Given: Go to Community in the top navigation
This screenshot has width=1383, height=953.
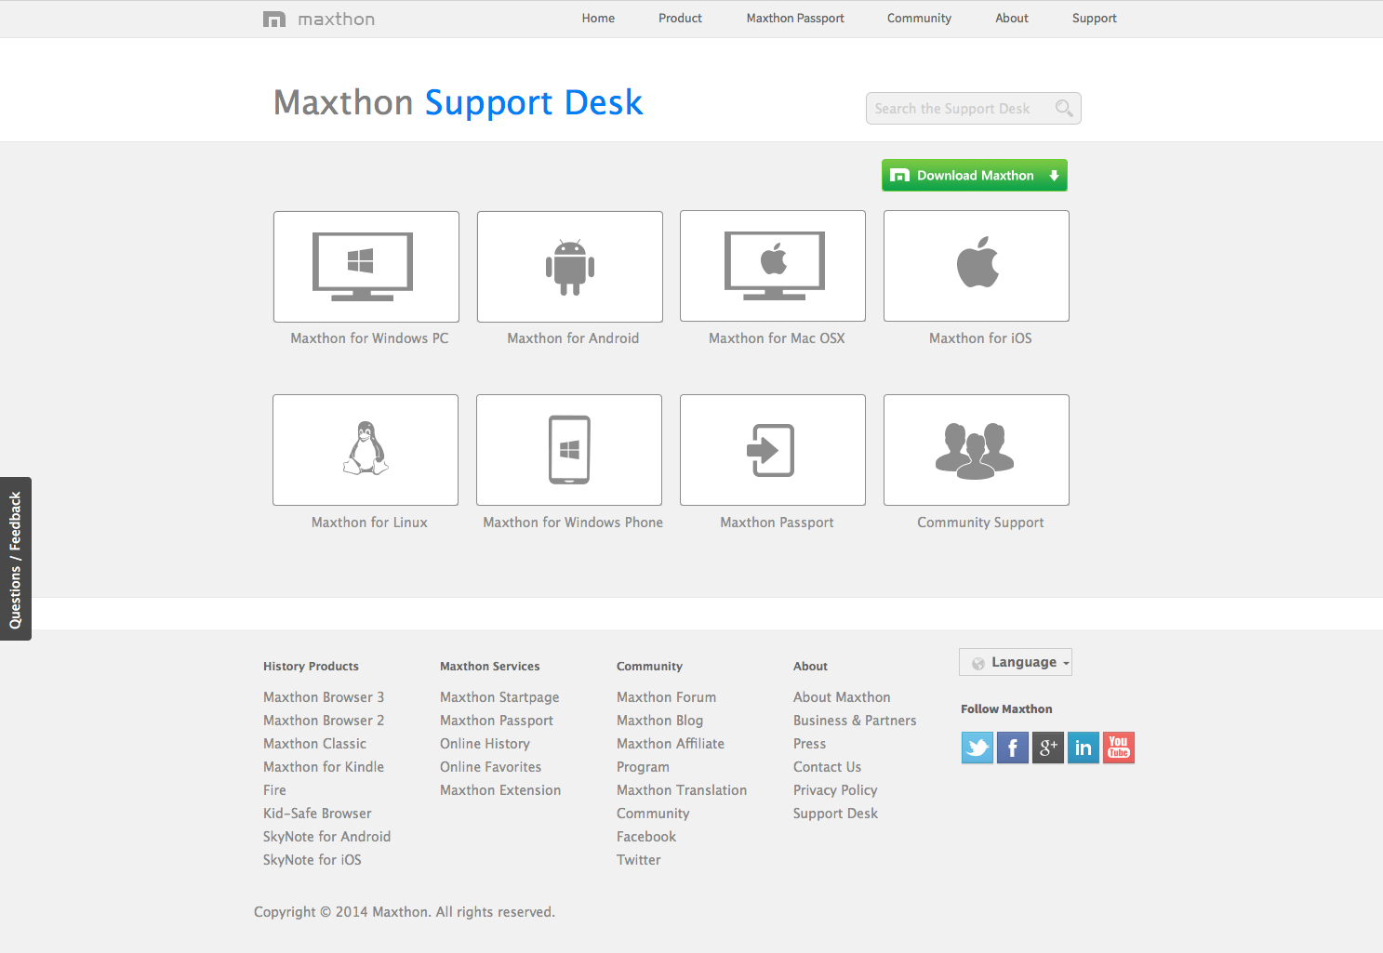Looking at the screenshot, I should coord(919,19).
